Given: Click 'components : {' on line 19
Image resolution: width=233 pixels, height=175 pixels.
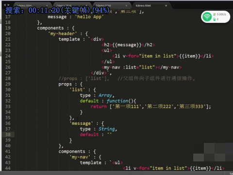Looking at the screenshot, I should click(56, 28).
